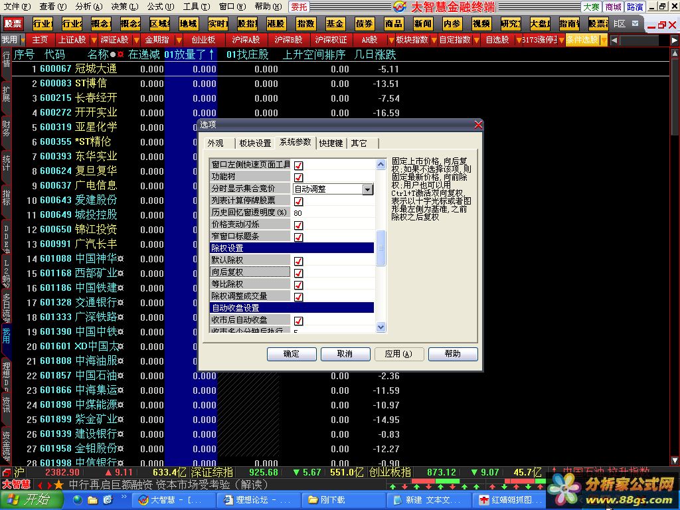Click the 历史回忆窗透明度 value field
The image size is (680, 510).
pyautogui.click(x=333, y=213)
